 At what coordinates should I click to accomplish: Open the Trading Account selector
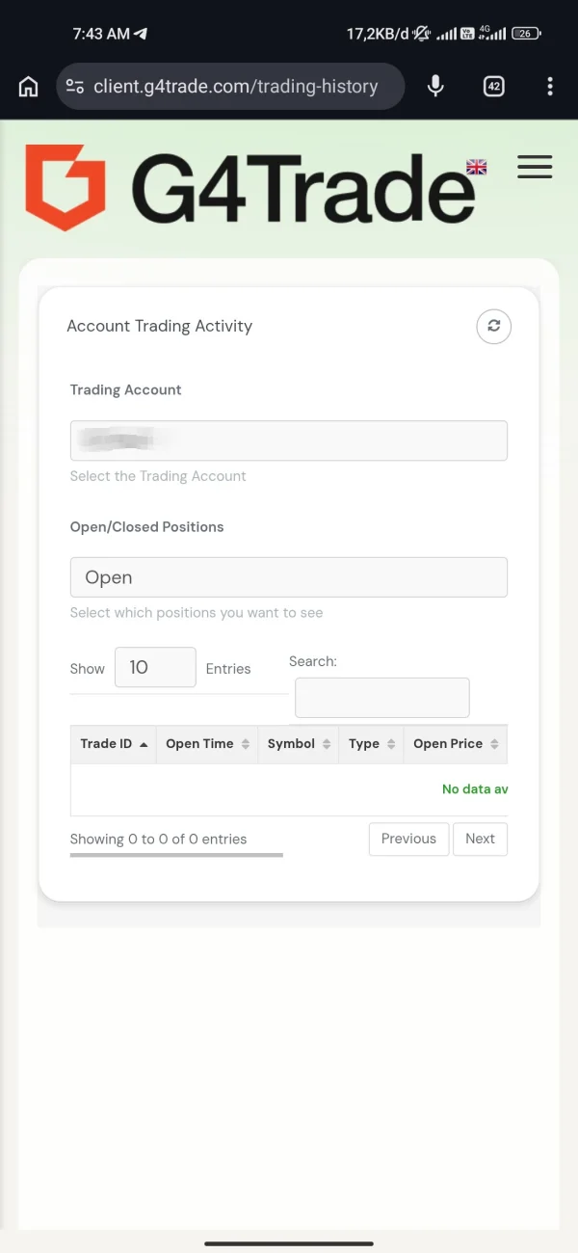click(289, 440)
